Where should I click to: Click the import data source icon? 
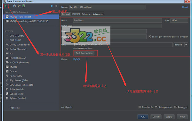tap(23, 6)
